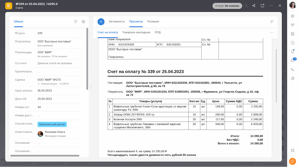This screenshot has width=298, height=167.
Task: Open the gear settings in Общие panel
Action: pyautogui.click(x=83, y=22)
